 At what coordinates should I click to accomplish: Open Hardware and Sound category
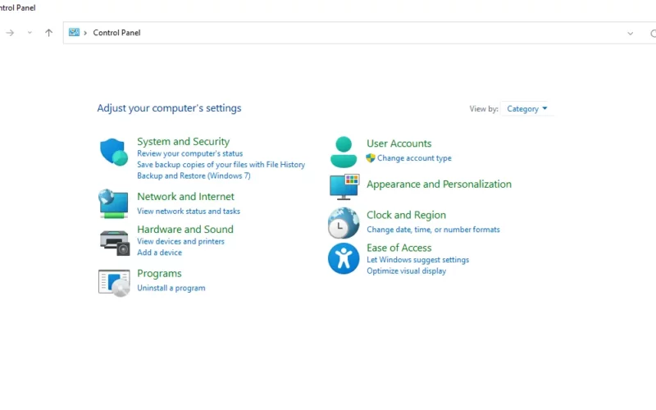(185, 230)
